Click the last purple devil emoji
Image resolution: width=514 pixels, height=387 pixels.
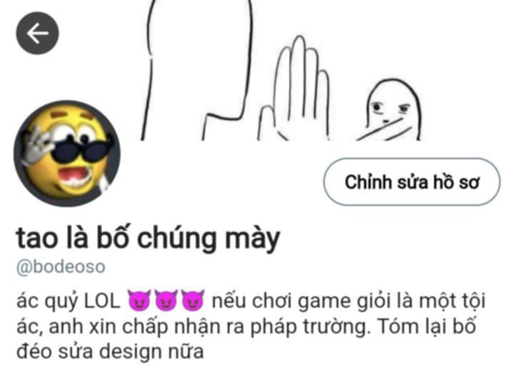pyautogui.click(x=193, y=300)
